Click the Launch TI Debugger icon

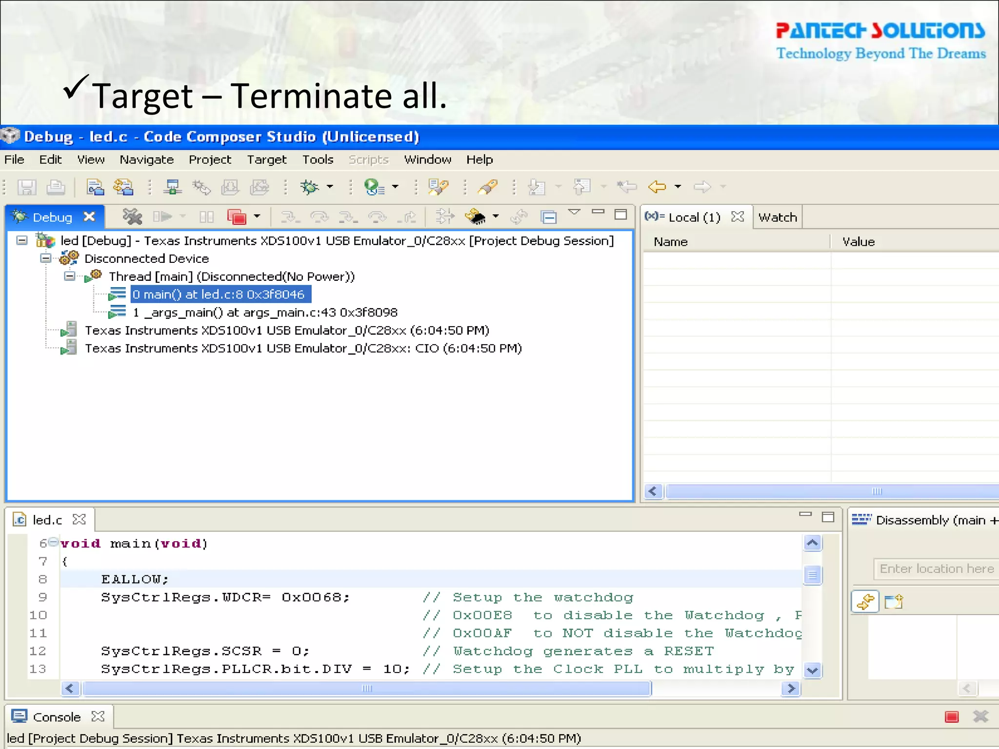[x=172, y=187]
